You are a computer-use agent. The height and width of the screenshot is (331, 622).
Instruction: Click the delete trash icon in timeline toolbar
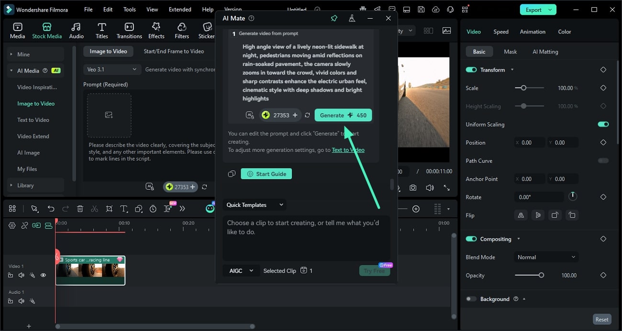pos(80,209)
